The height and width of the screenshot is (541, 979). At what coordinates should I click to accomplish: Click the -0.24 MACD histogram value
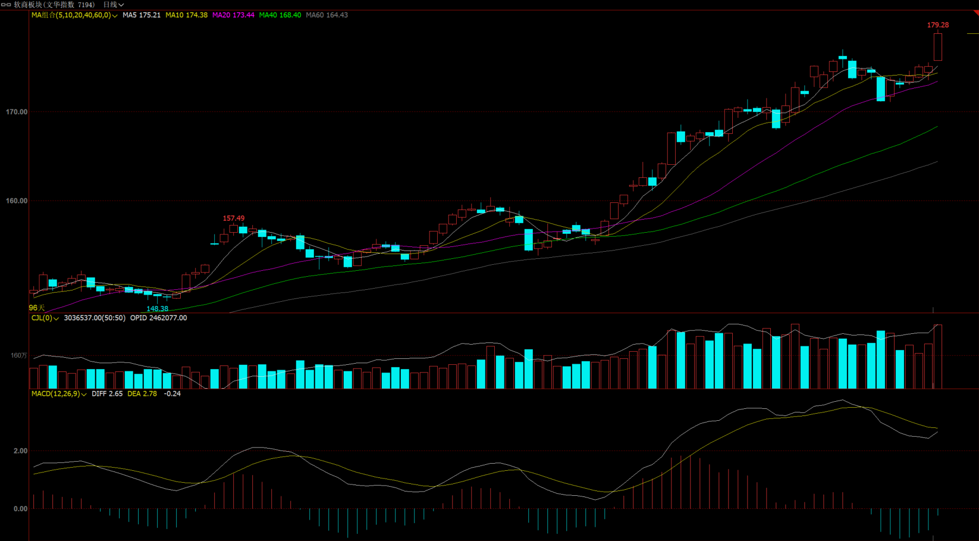172,394
